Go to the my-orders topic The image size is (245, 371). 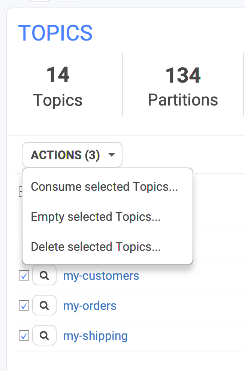click(90, 306)
